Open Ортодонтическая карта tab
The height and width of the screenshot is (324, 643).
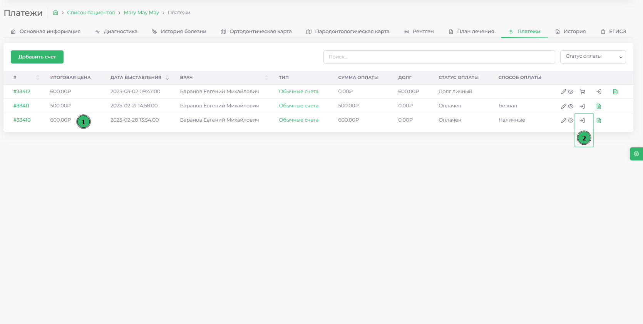pos(256,32)
